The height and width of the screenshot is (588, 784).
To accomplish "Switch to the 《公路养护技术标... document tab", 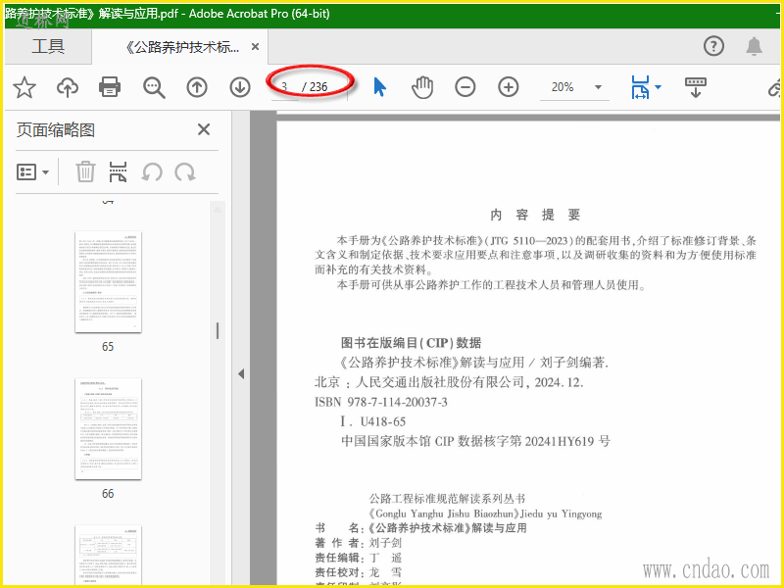I will tap(182, 47).
